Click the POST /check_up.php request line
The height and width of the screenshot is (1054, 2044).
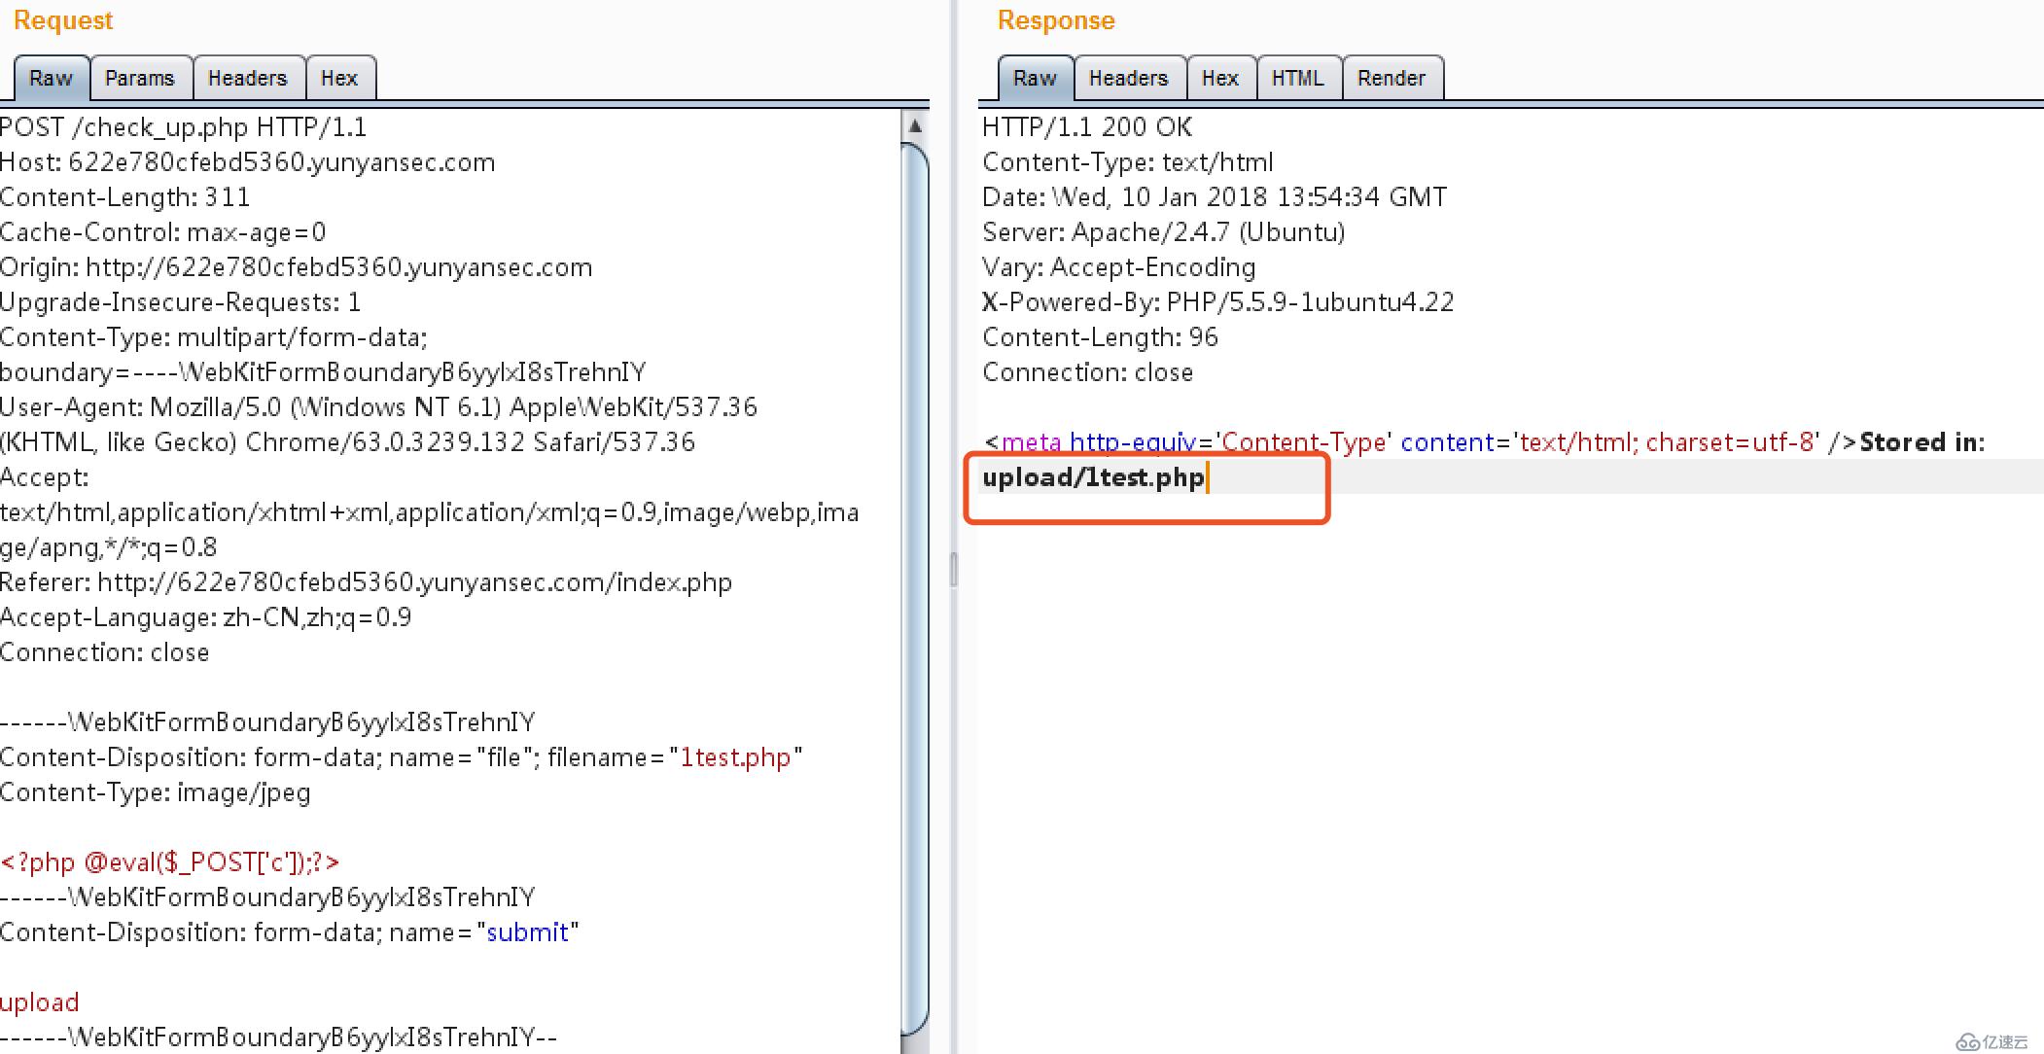pyautogui.click(x=184, y=127)
